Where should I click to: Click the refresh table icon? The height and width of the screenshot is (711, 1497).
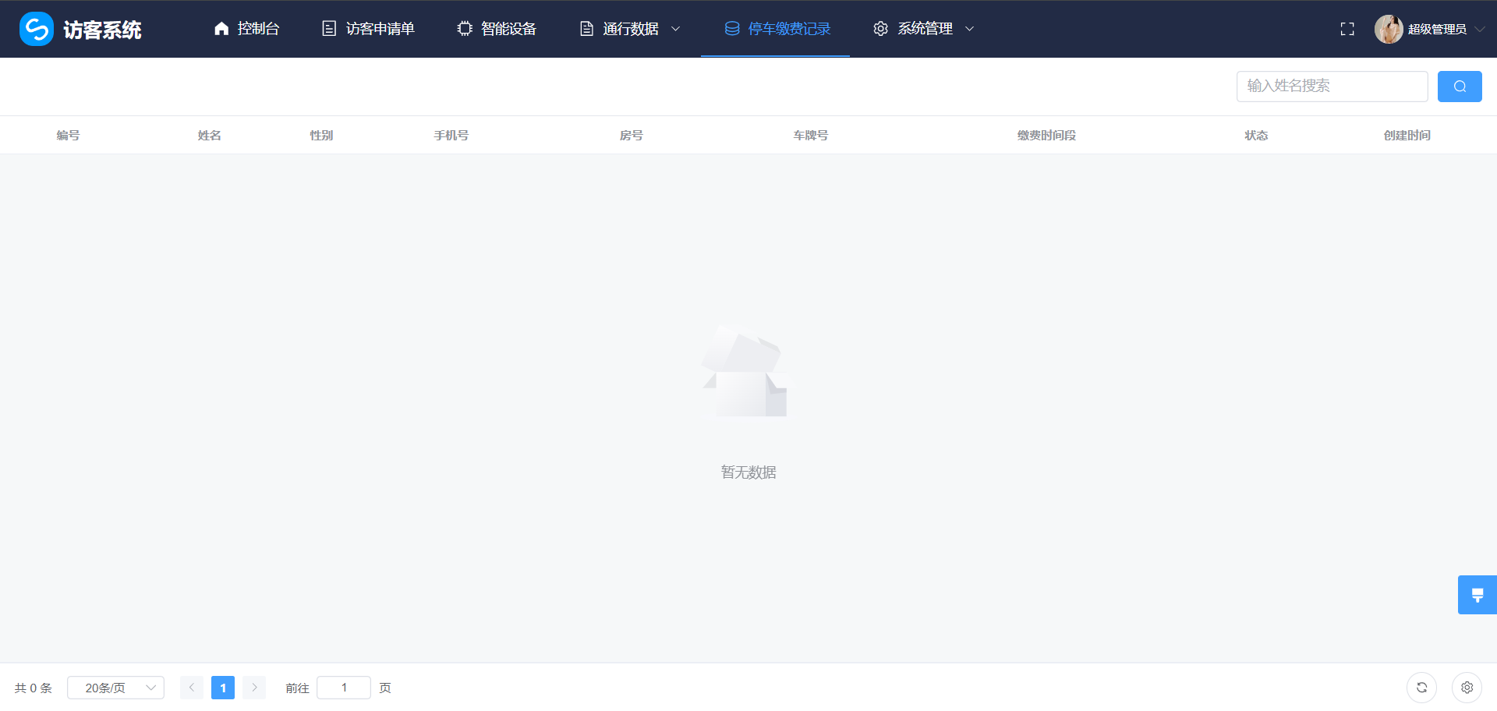pos(1421,688)
